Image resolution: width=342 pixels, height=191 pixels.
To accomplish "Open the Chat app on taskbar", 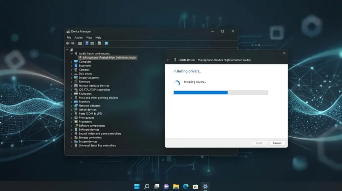I will pyautogui.click(x=166, y=186).
